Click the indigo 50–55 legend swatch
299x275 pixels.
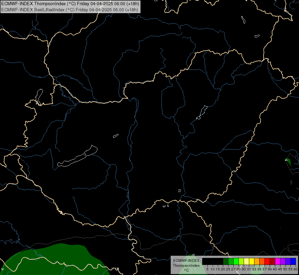click(288, 261)
